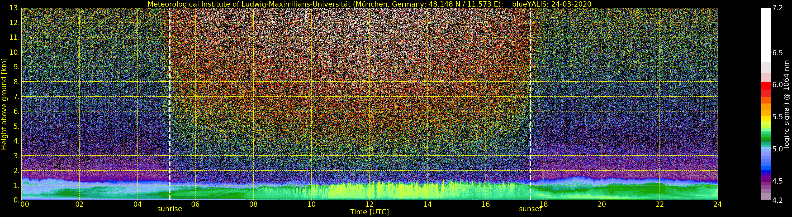Click the "02" time axis tick label
Image resolution: width=792 pixels, height=217 pixels.
pyautogui.click(x=79, y=204)
